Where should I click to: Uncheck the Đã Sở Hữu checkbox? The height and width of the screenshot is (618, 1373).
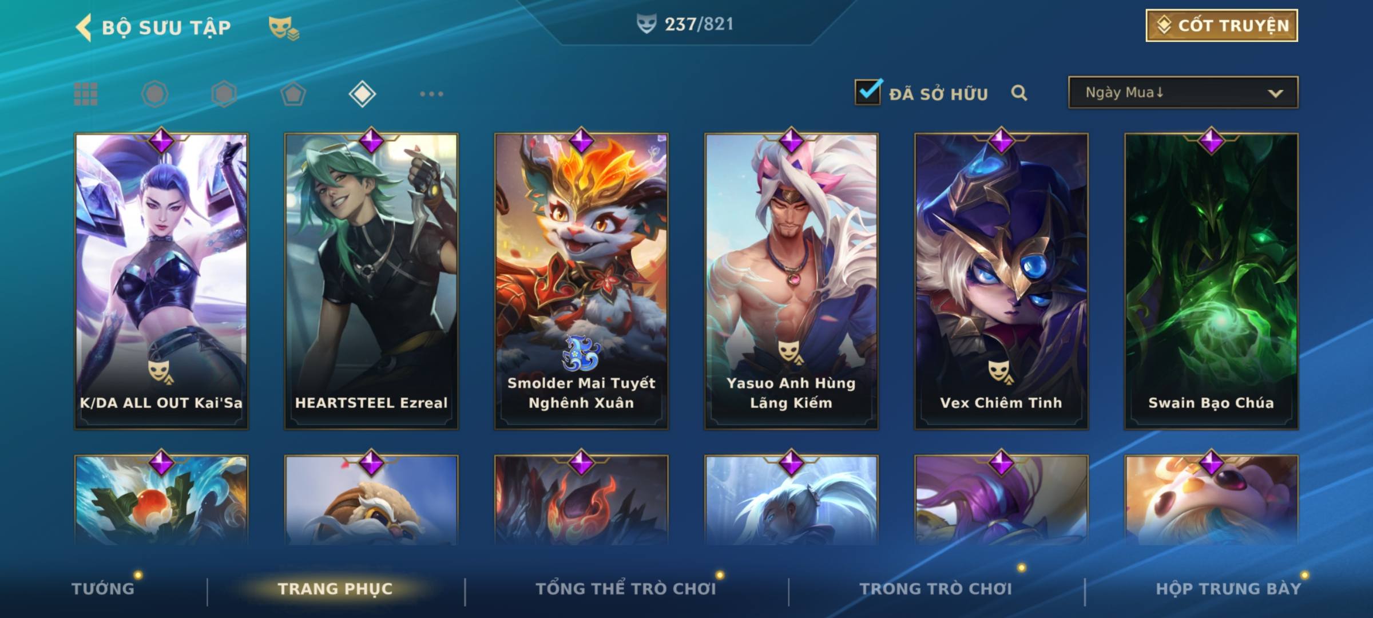tap(868, 92)
